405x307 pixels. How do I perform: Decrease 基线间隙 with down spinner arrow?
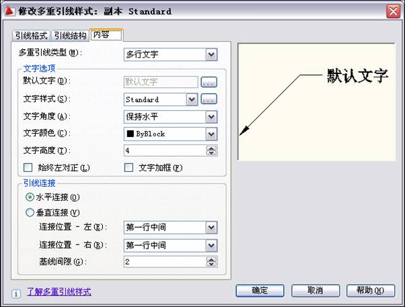[211, 265]
